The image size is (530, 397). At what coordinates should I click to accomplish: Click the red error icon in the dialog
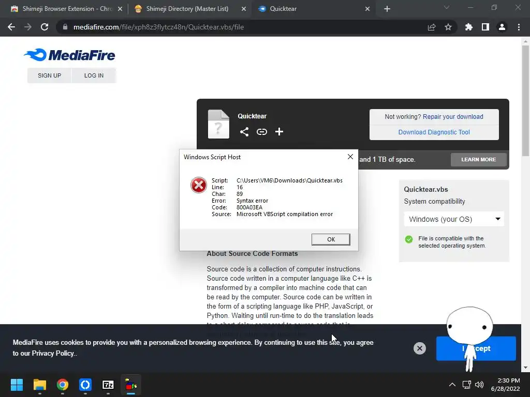(199, 185)
